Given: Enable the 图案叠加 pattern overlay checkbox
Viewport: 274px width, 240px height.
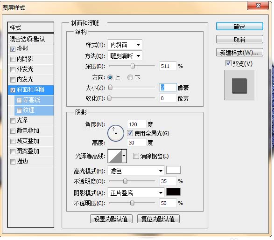Looking at the screenshot, I should click(13, 151).
